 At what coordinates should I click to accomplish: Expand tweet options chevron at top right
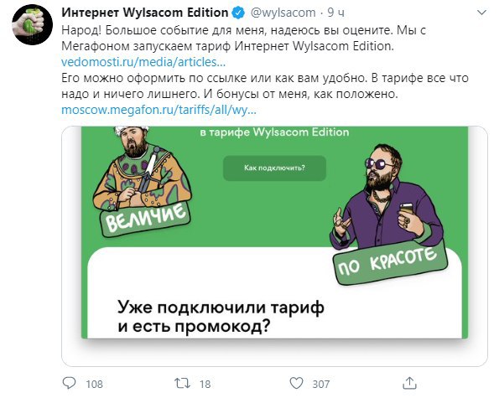point(482,13)
